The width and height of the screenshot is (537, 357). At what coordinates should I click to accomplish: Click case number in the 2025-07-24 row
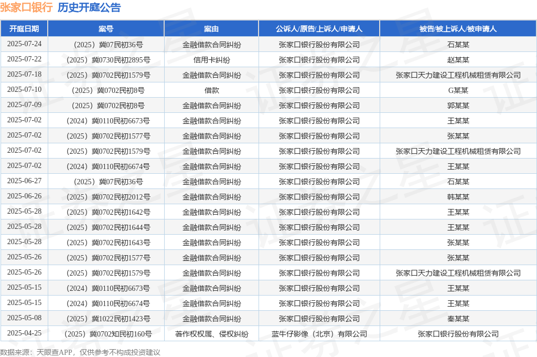tap(108, 45)
